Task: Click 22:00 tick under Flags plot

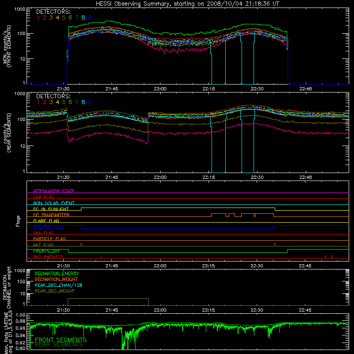Action: coord(160,266)
